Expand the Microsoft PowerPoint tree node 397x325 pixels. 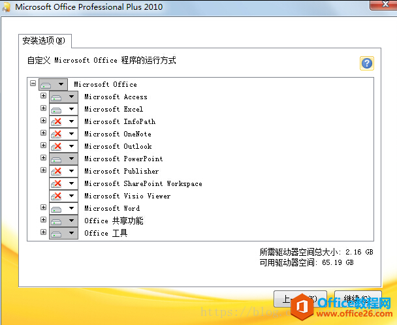coord(43,158)
